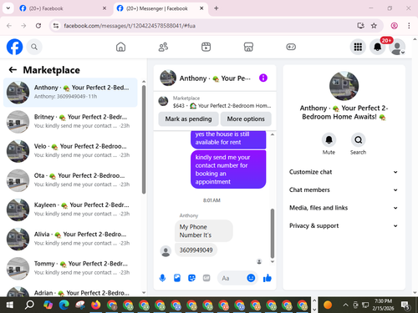Expand Media, files and links section
The height and width of the screenshot is (313, 418).
point(344,208)
